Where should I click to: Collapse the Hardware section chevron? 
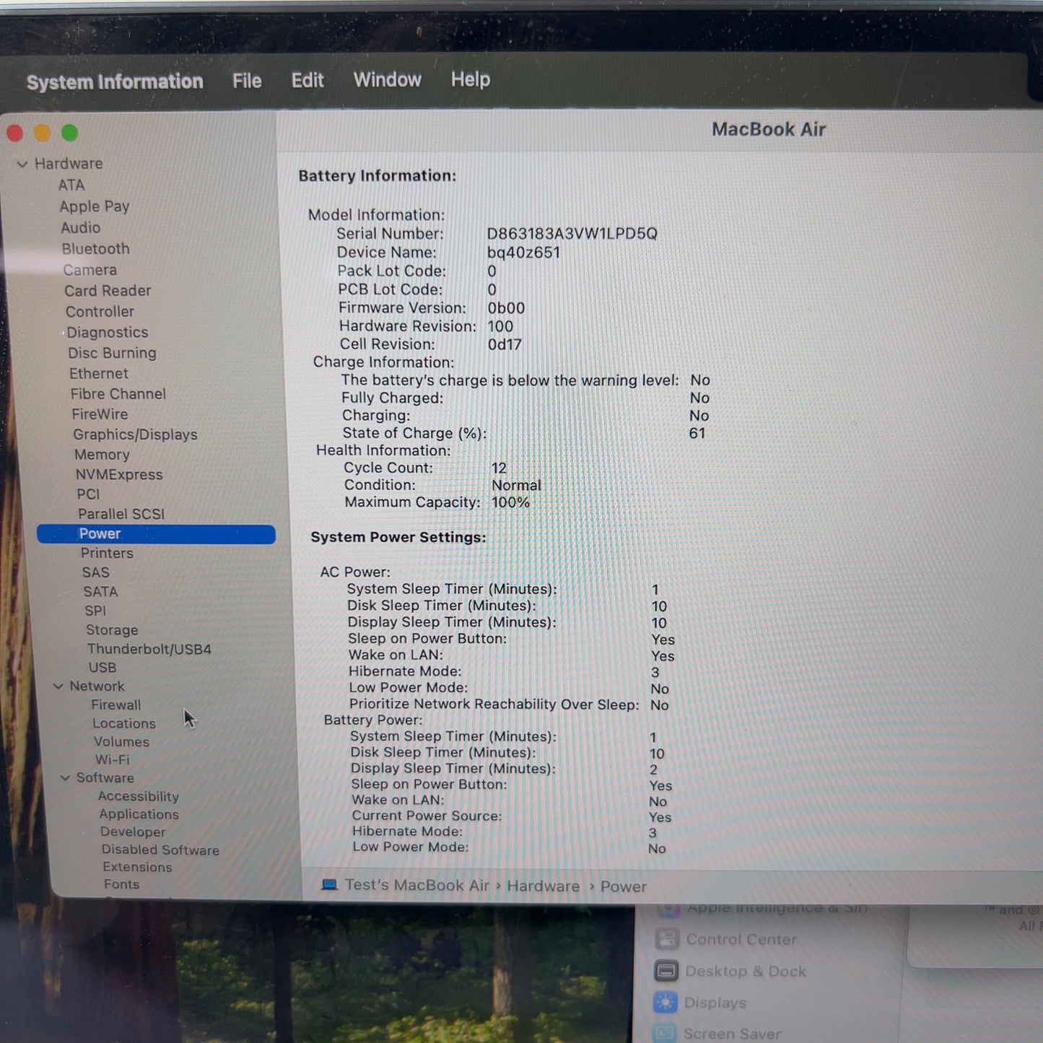click(22, 164)
